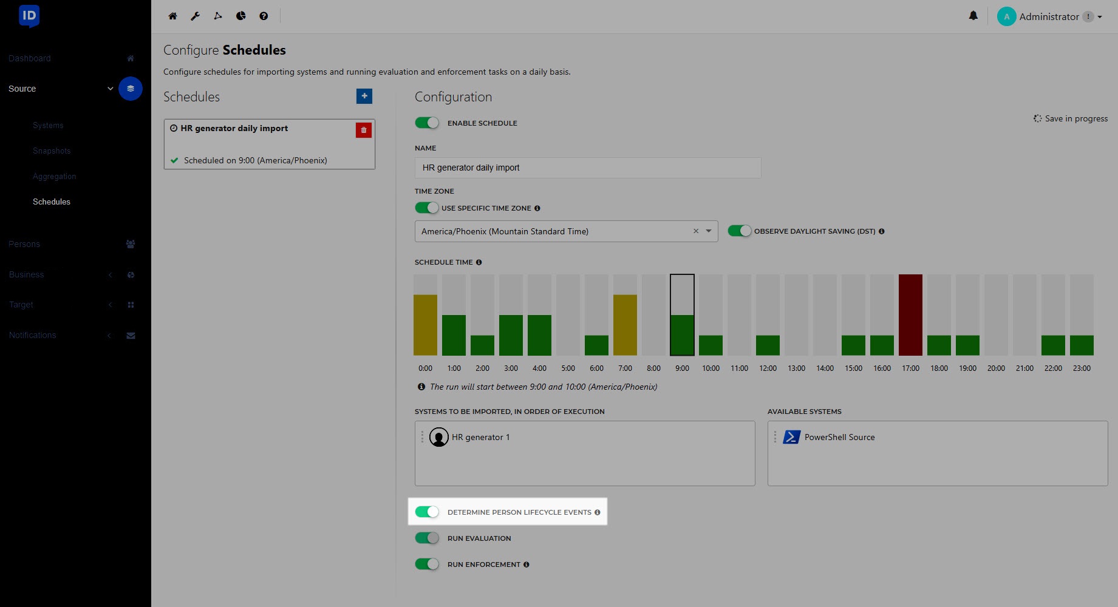Open the notifications bell icon
This screenshot has width=1118, height=607.
click(973, 16)
